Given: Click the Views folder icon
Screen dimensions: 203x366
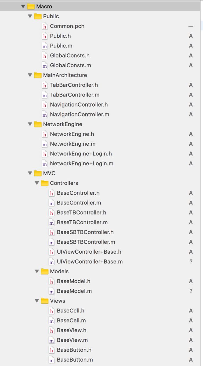Looking at the screenshot, I should point(45,301).
